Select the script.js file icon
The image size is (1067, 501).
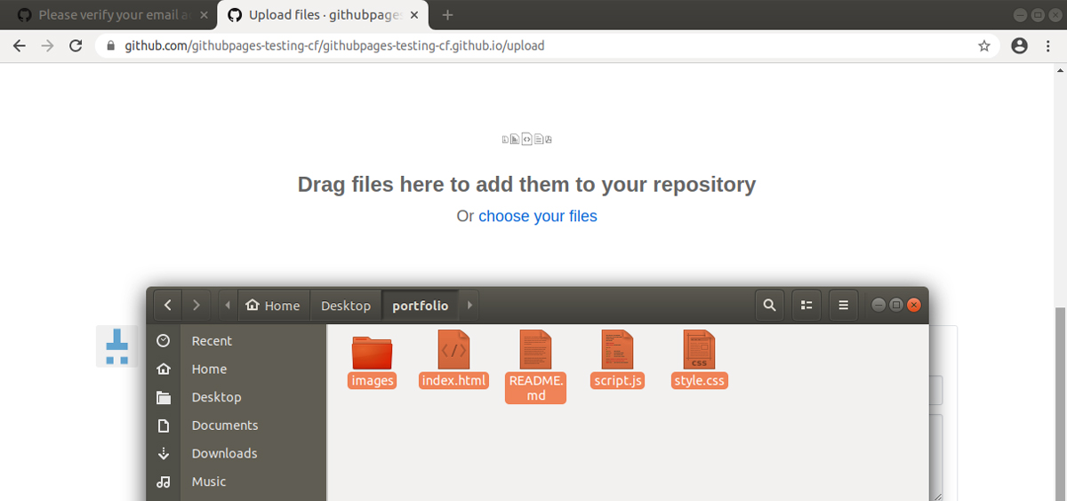point(618,349)
